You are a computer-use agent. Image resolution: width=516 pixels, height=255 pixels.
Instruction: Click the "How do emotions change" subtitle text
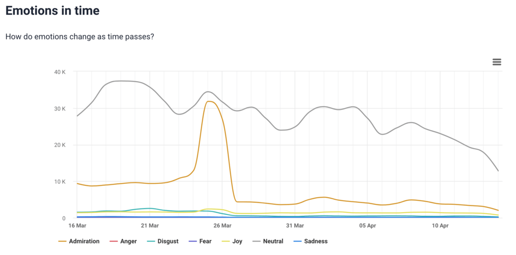79,37
